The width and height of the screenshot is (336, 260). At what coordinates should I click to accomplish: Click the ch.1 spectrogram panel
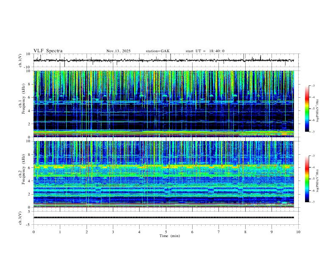click(x=163, y=104)
